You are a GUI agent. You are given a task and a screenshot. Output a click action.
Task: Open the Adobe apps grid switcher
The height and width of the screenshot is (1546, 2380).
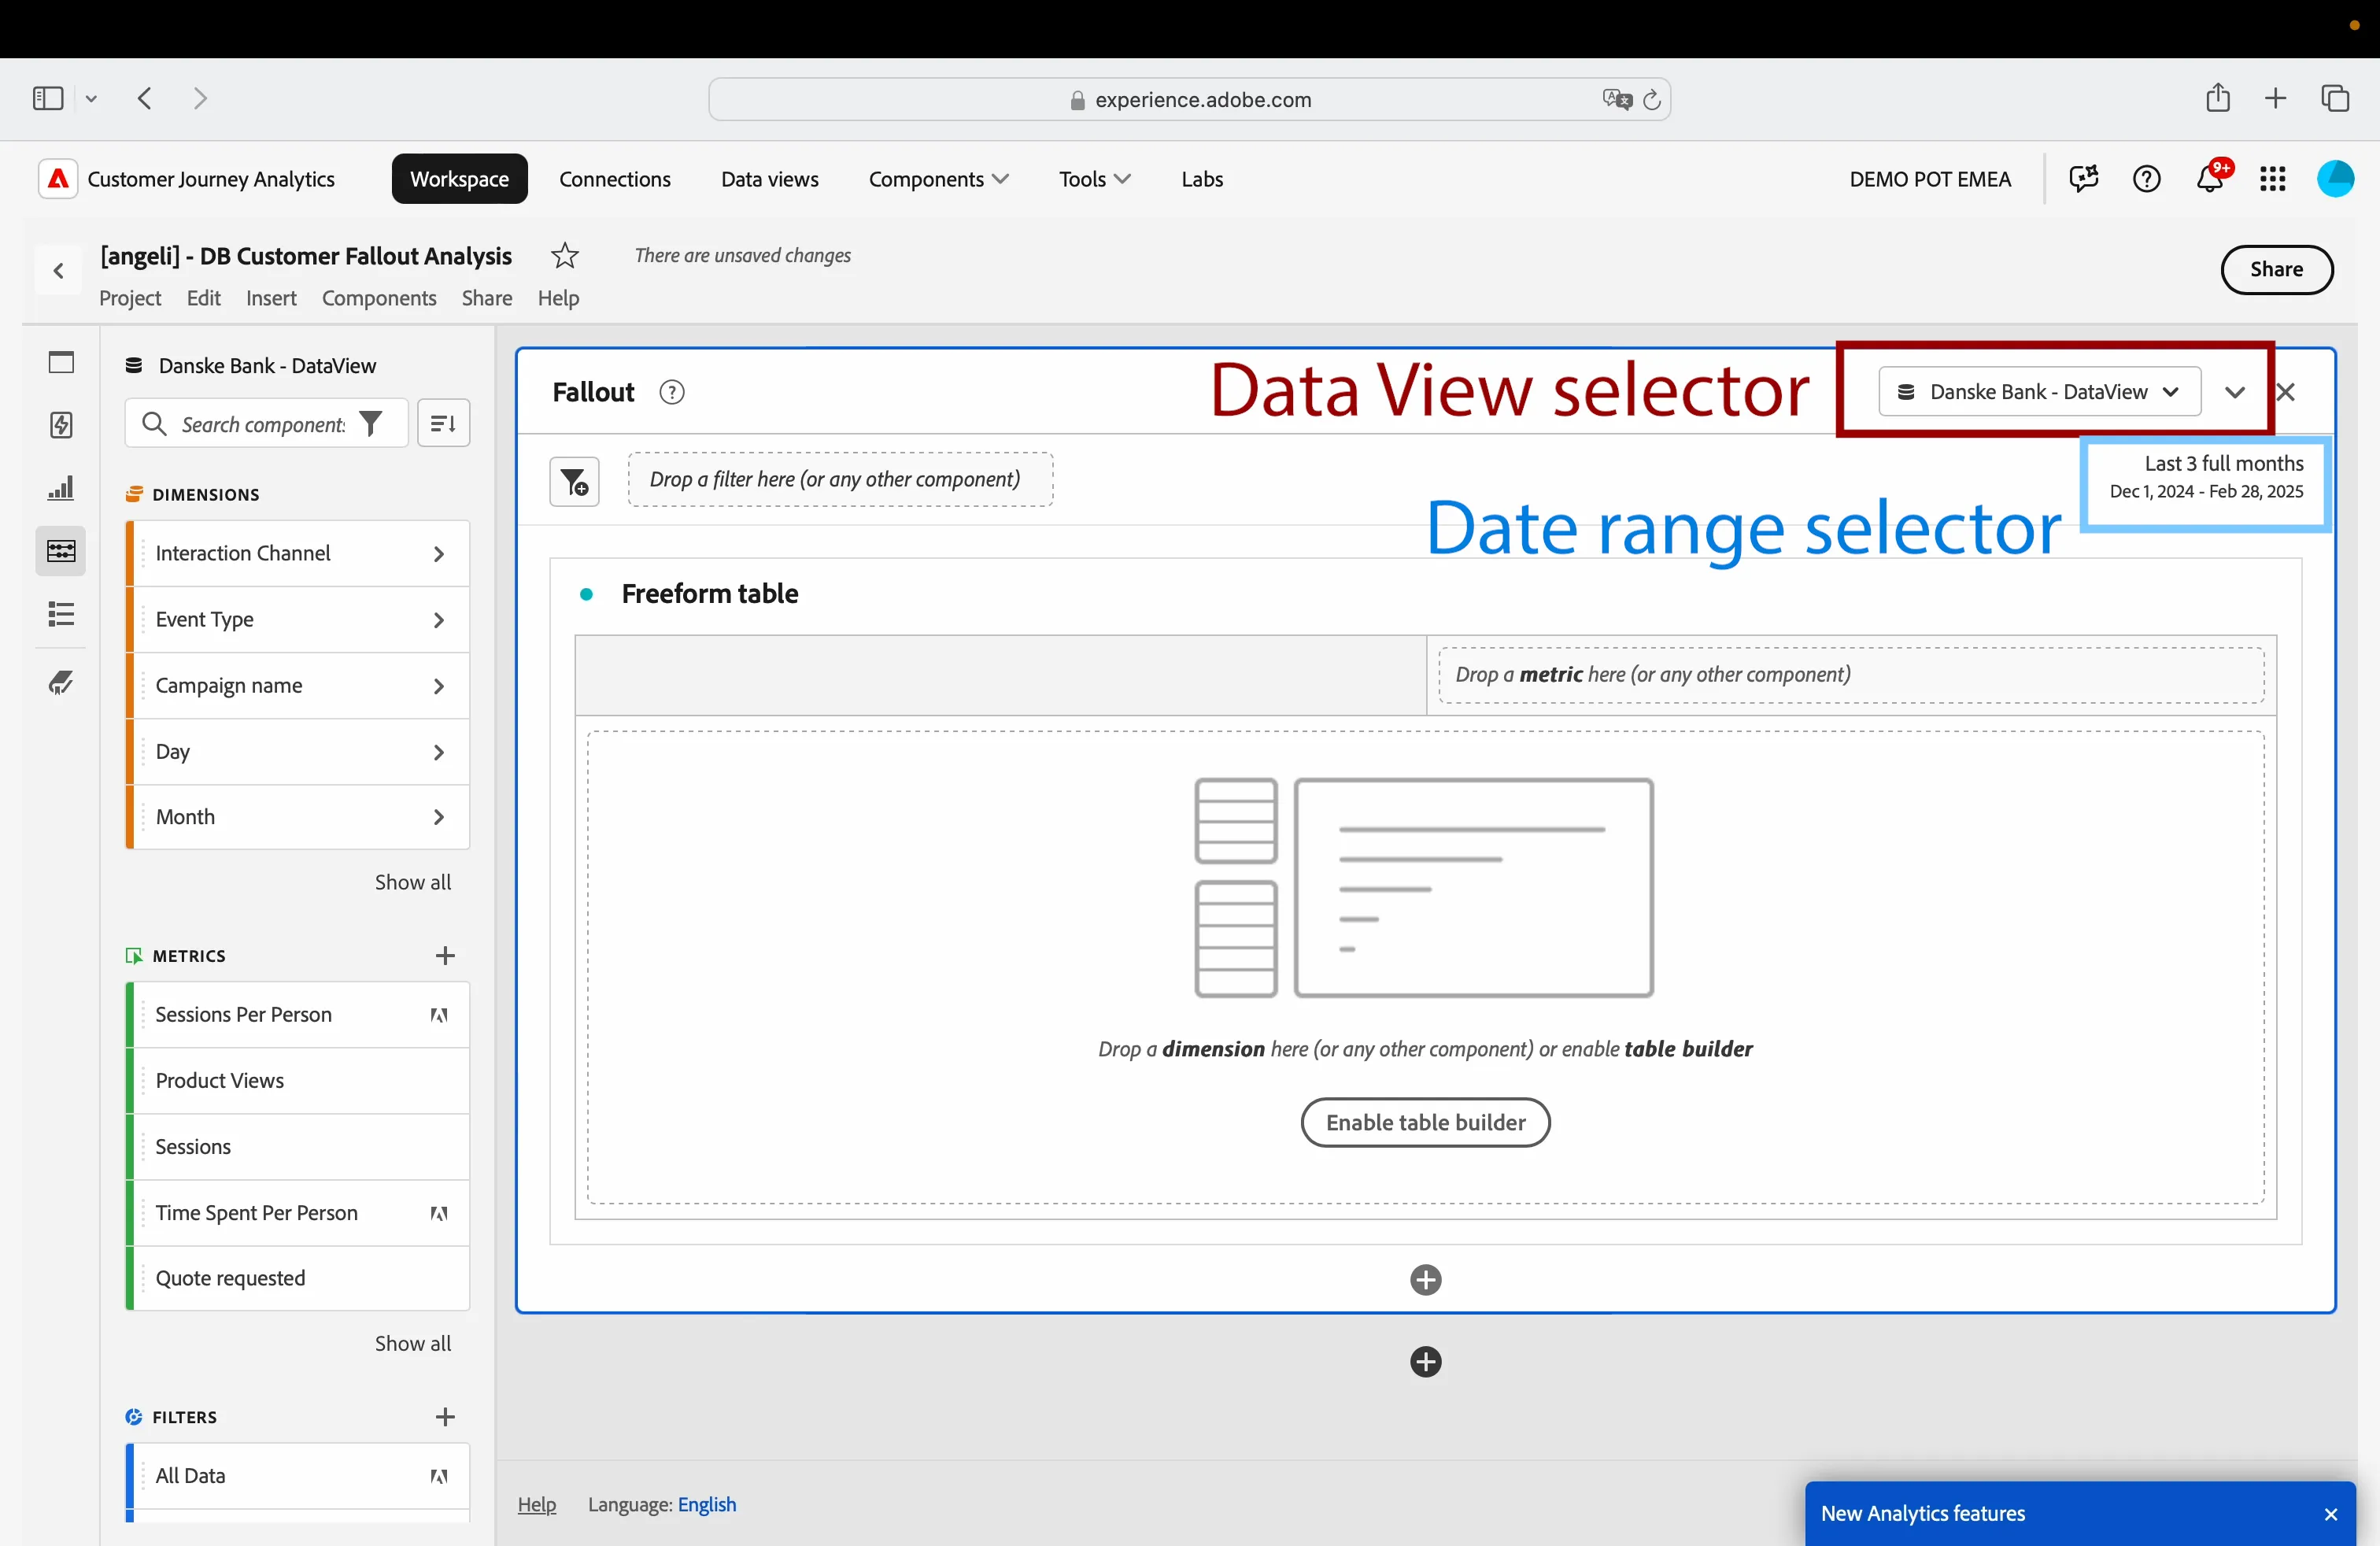coord(2272,179)
